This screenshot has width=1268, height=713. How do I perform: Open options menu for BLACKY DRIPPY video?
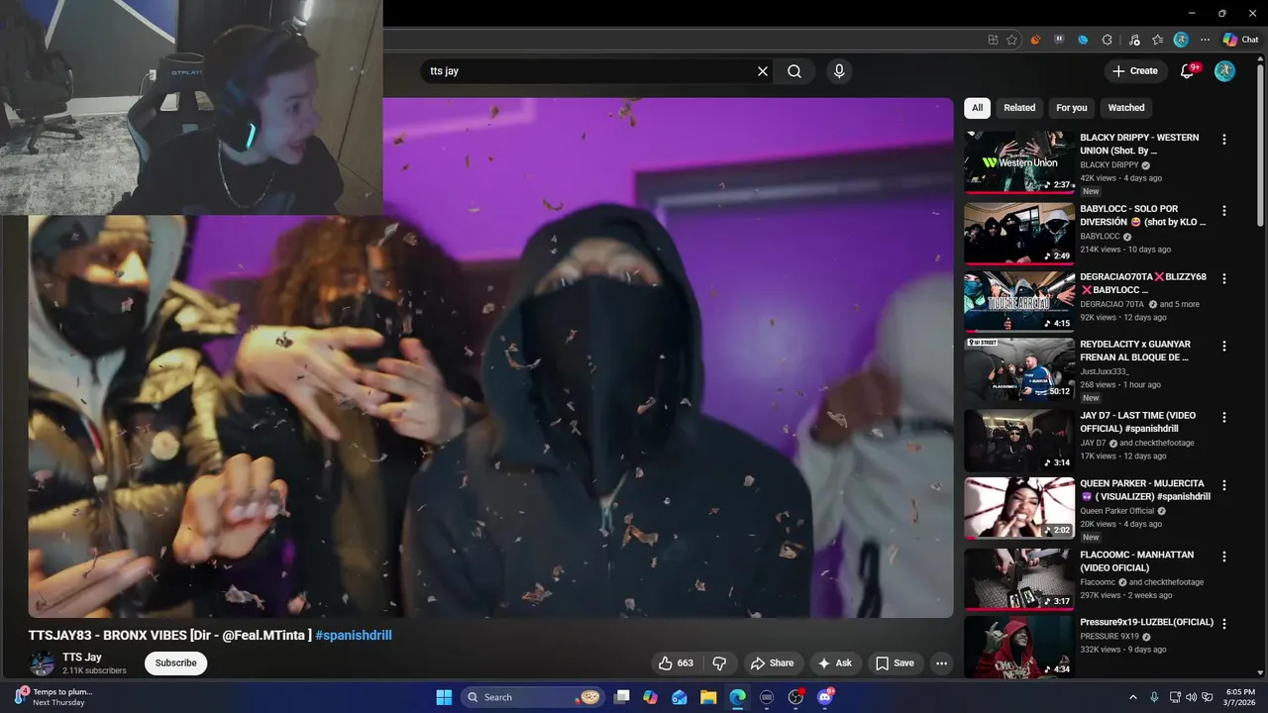[x=1224, y=140]
